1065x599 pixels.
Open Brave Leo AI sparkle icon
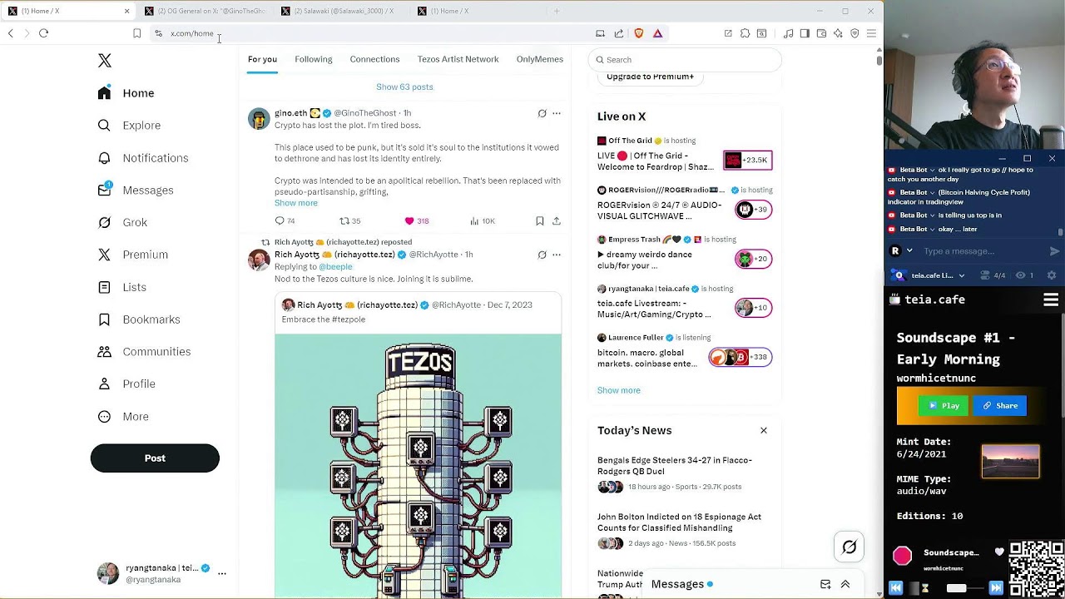click(838, 33)
